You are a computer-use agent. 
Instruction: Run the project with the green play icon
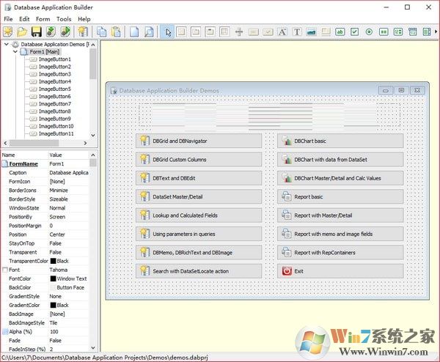click(65, 32)
